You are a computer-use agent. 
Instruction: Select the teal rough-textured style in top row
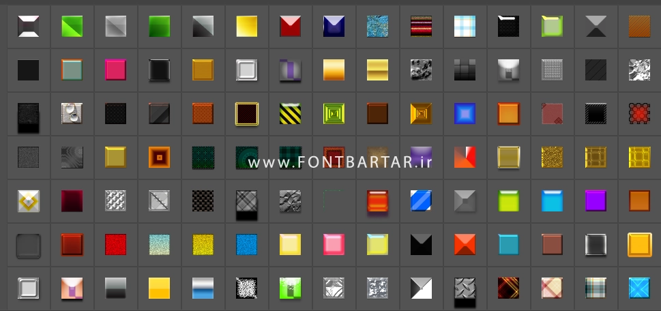(x=377, y=26)
